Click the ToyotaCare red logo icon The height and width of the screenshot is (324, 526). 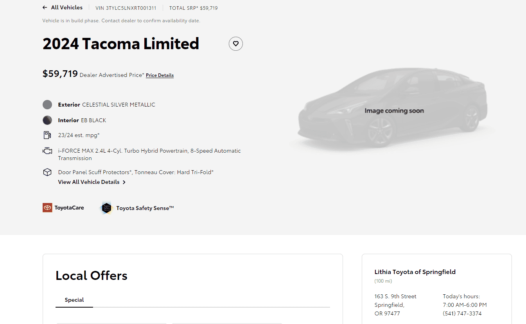47,208
